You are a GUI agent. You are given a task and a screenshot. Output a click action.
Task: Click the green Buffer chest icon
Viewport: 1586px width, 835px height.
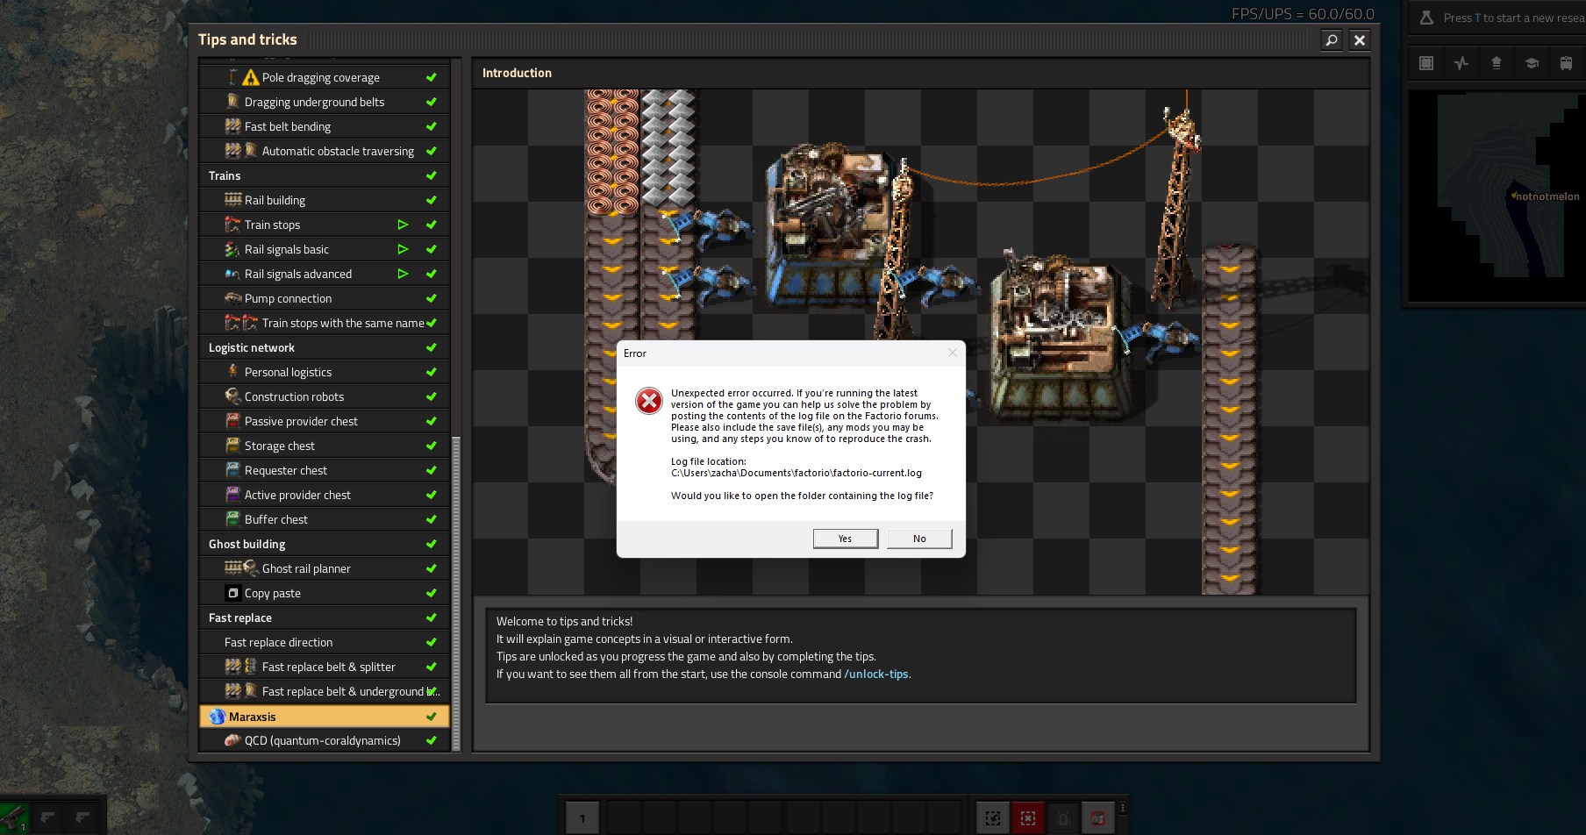(232, 519)
